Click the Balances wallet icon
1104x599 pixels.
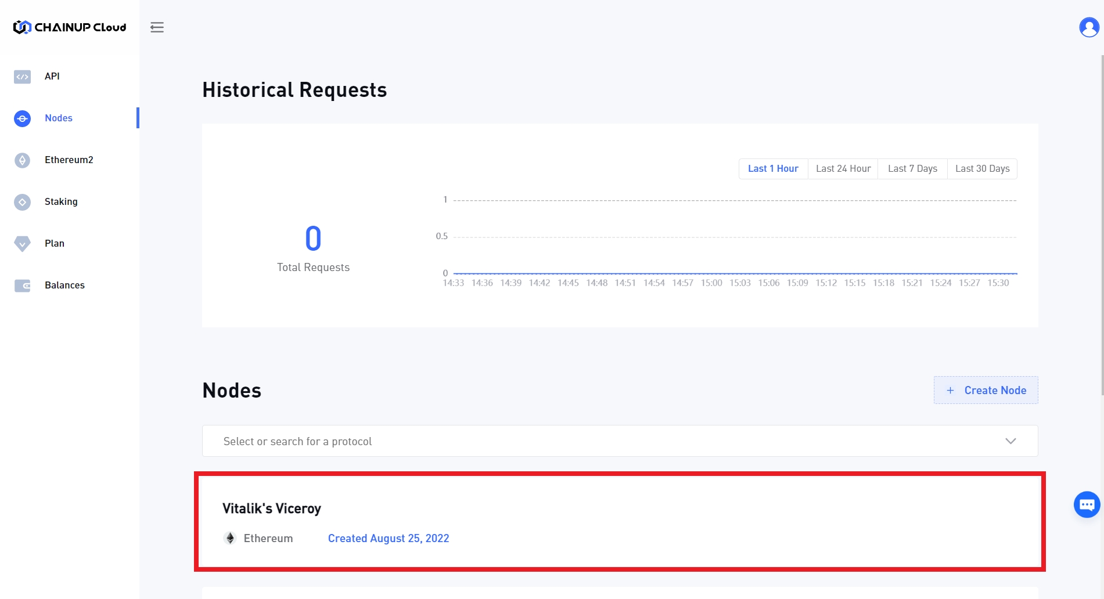22,286
